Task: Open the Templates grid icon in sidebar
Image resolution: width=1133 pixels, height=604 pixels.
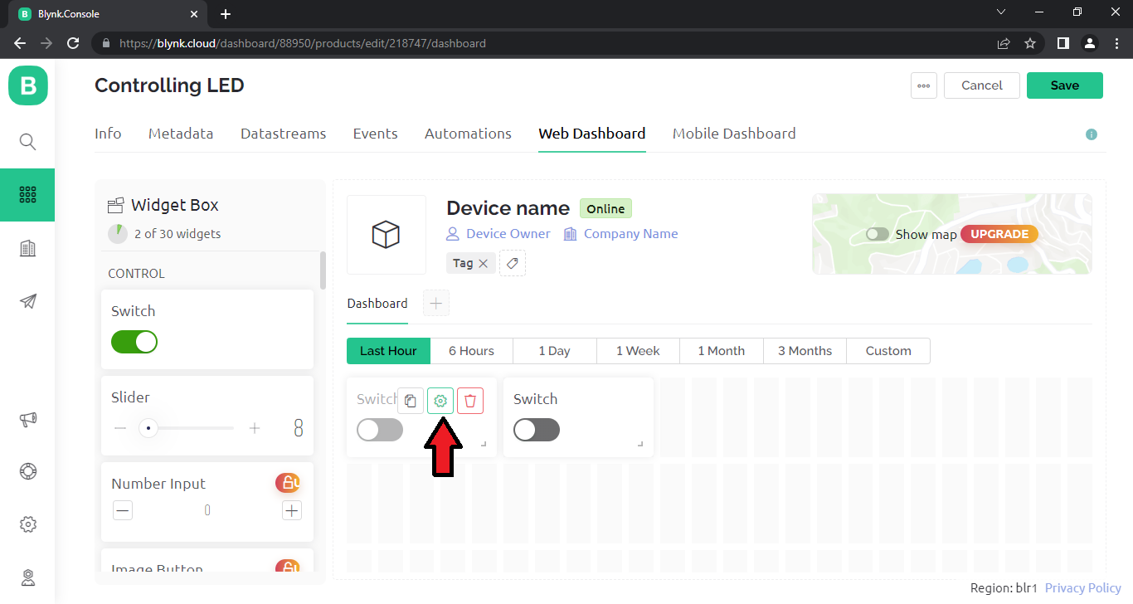Action: pyautogui.click(x=27, y=195)
